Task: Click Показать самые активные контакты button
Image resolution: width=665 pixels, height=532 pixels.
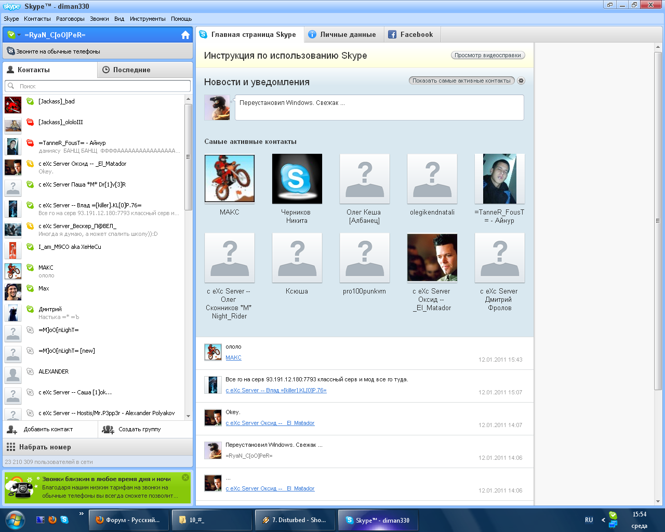Action: coord(462,81)
